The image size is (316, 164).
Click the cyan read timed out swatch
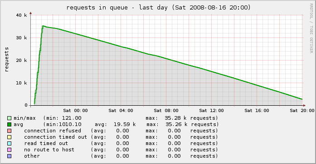point(9,143)
